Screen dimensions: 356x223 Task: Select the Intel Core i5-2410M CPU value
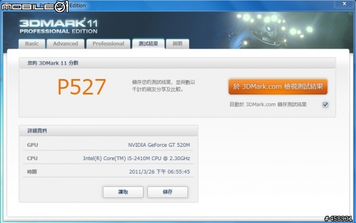click(x=136, y=158)
